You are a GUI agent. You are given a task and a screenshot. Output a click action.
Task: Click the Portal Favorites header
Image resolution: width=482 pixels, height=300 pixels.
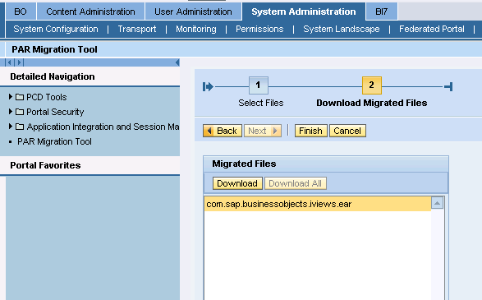click(x=45, y=165)
